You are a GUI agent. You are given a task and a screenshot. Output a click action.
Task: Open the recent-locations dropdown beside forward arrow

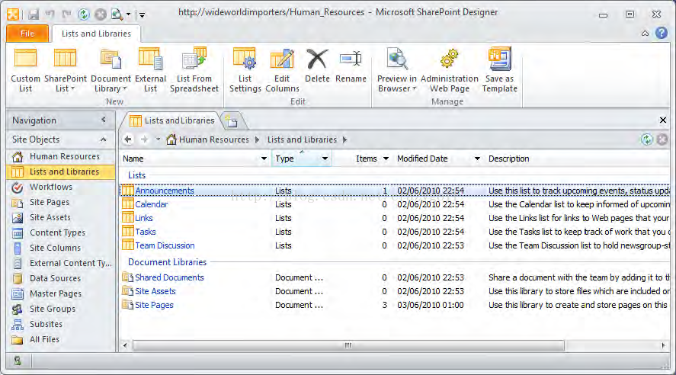tap(159, 139)
